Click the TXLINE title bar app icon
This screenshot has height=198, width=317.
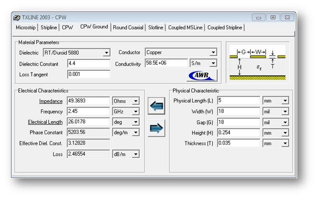[x=17, y=17]
